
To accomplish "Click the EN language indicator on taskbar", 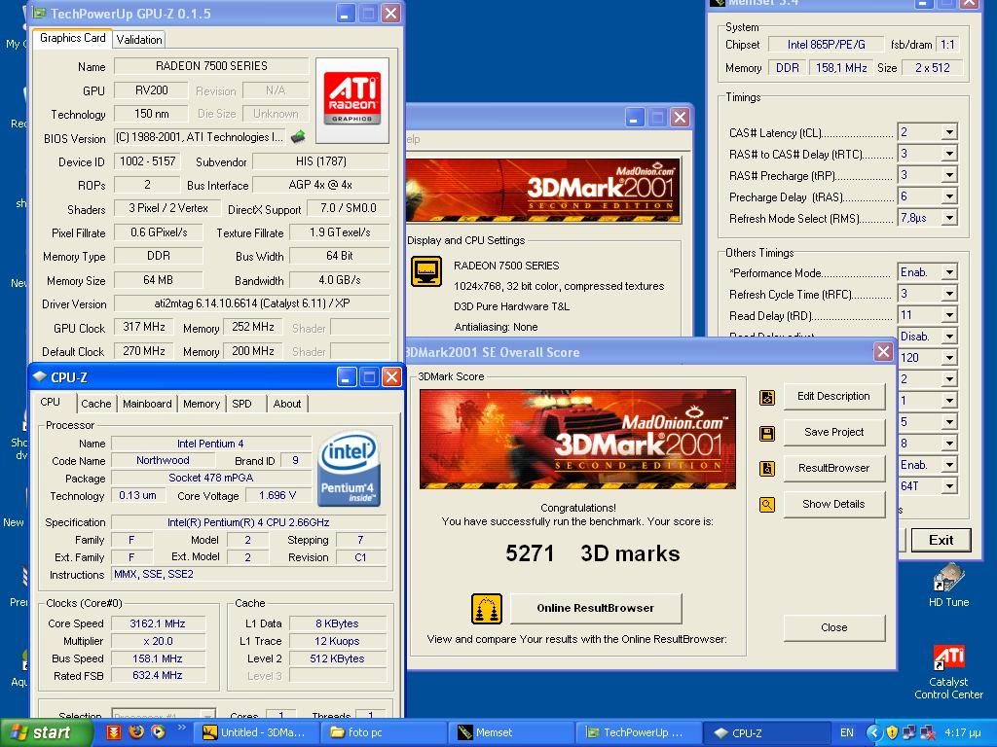I will click(x=847, y=732).
